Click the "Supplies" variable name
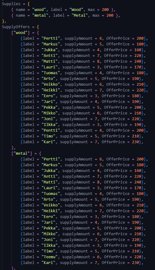Image resolution: width=155 pixels, height=270 pixels. click(11, 4)
